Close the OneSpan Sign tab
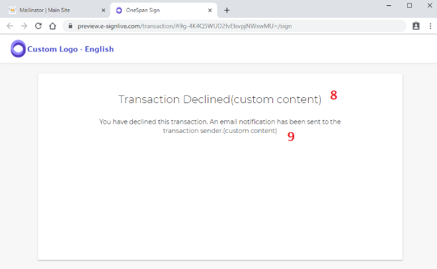Viewport: 437px width, 269px height. coord(210,11)
